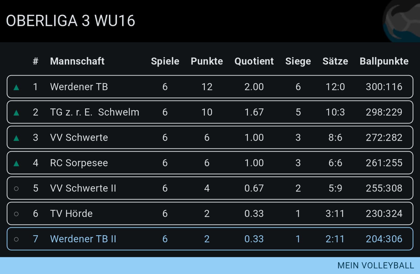Click the circle marker beside Werdener TB II
The height and width of the screenshot is (274, 420).
(x=16, y=239)
